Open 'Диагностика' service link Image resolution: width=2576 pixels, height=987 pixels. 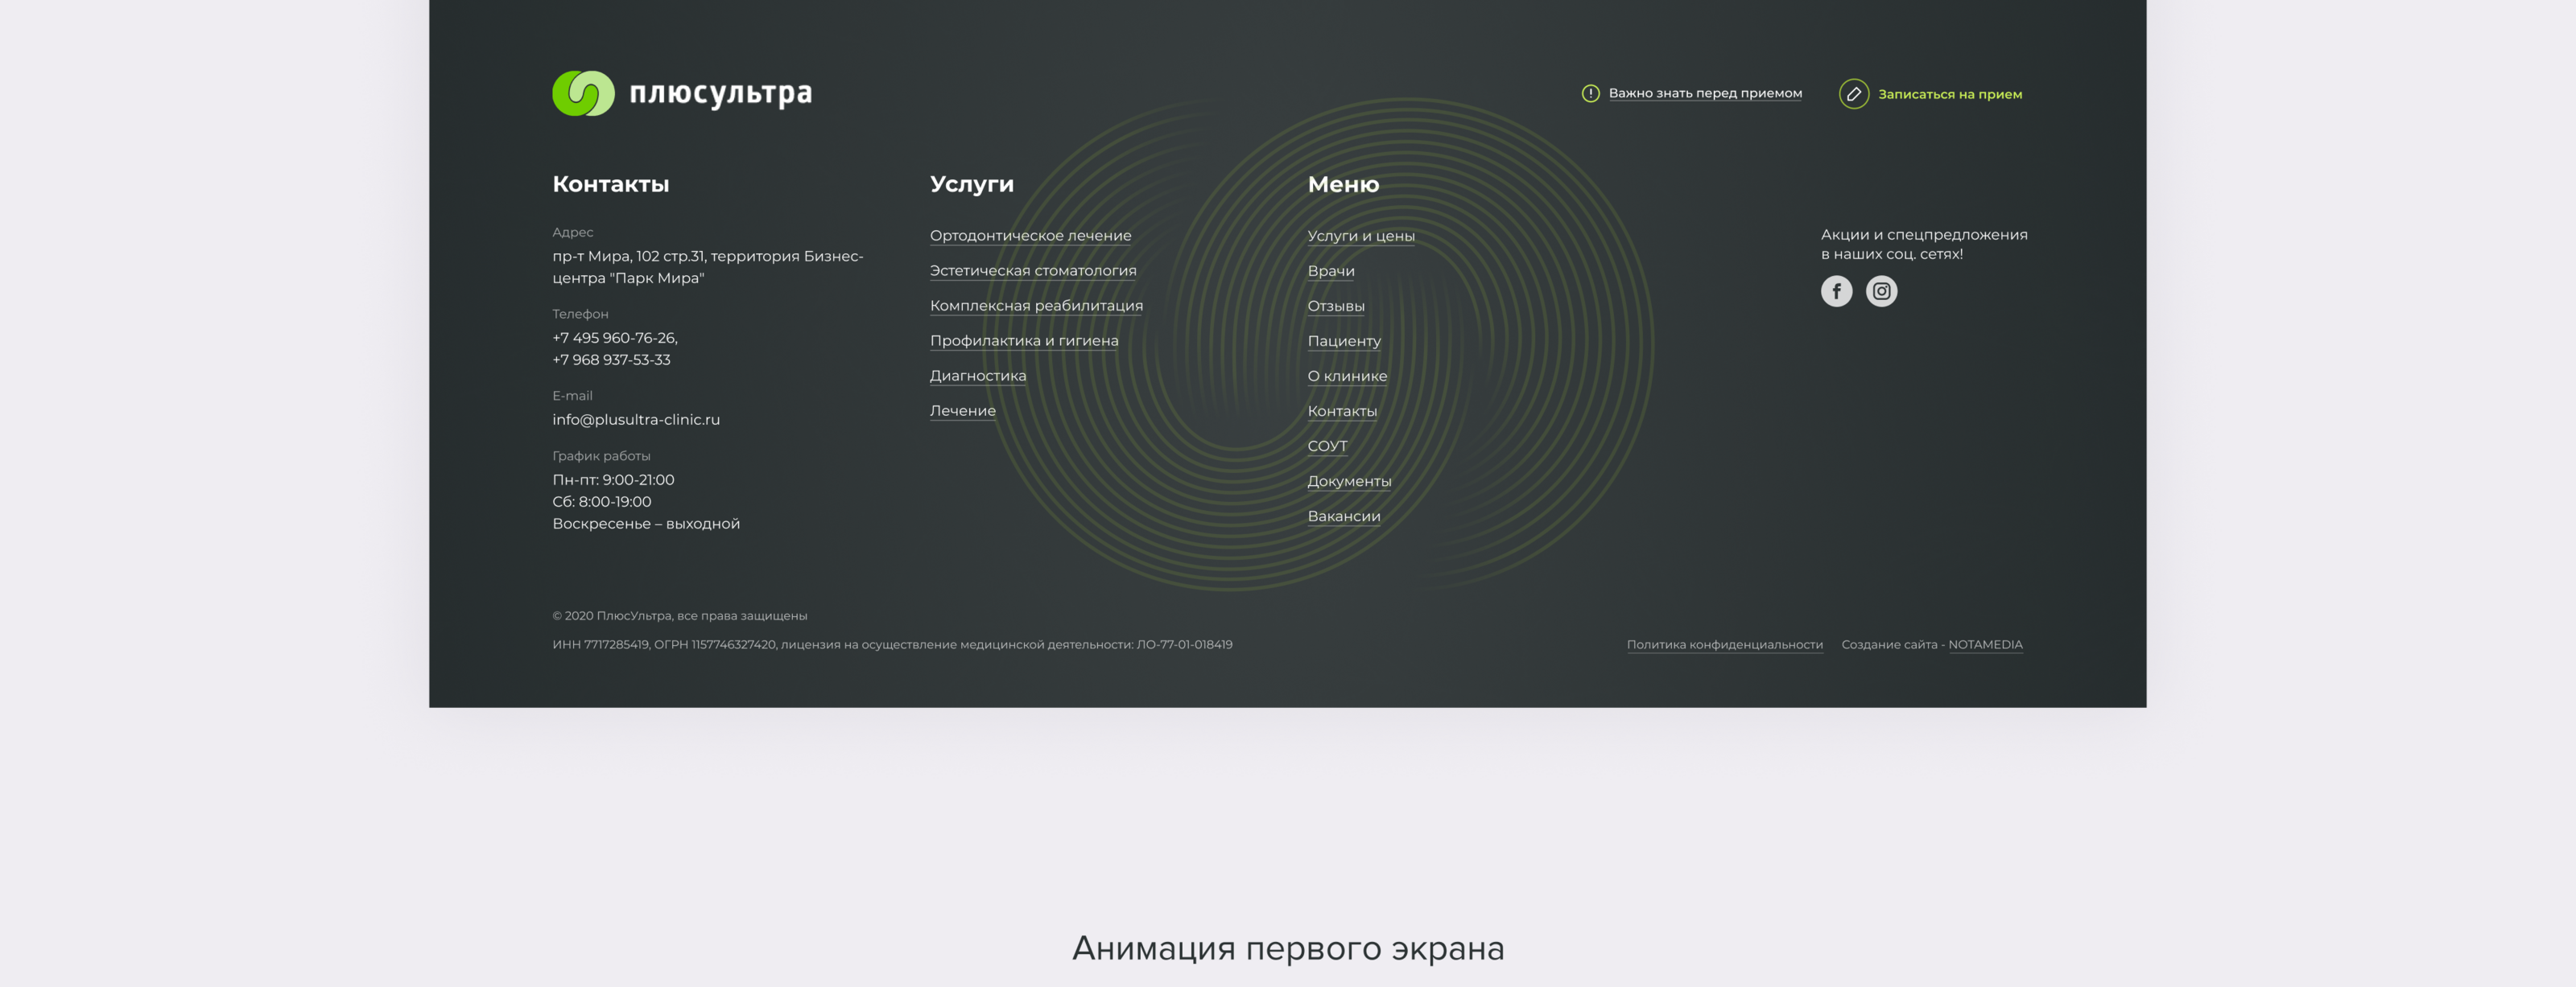(x=977, y=376)
